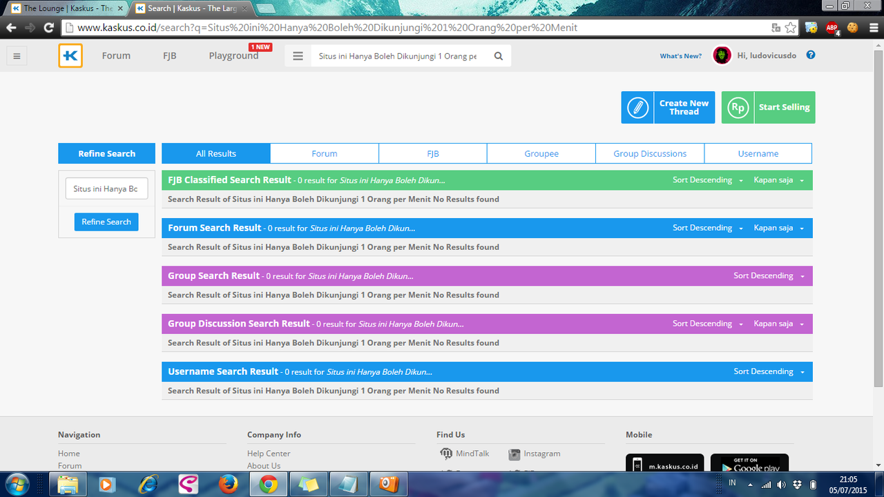Open Firefox from the taskbar
Viewport: 884px width, 497px height.
click(x=228, y=485)
